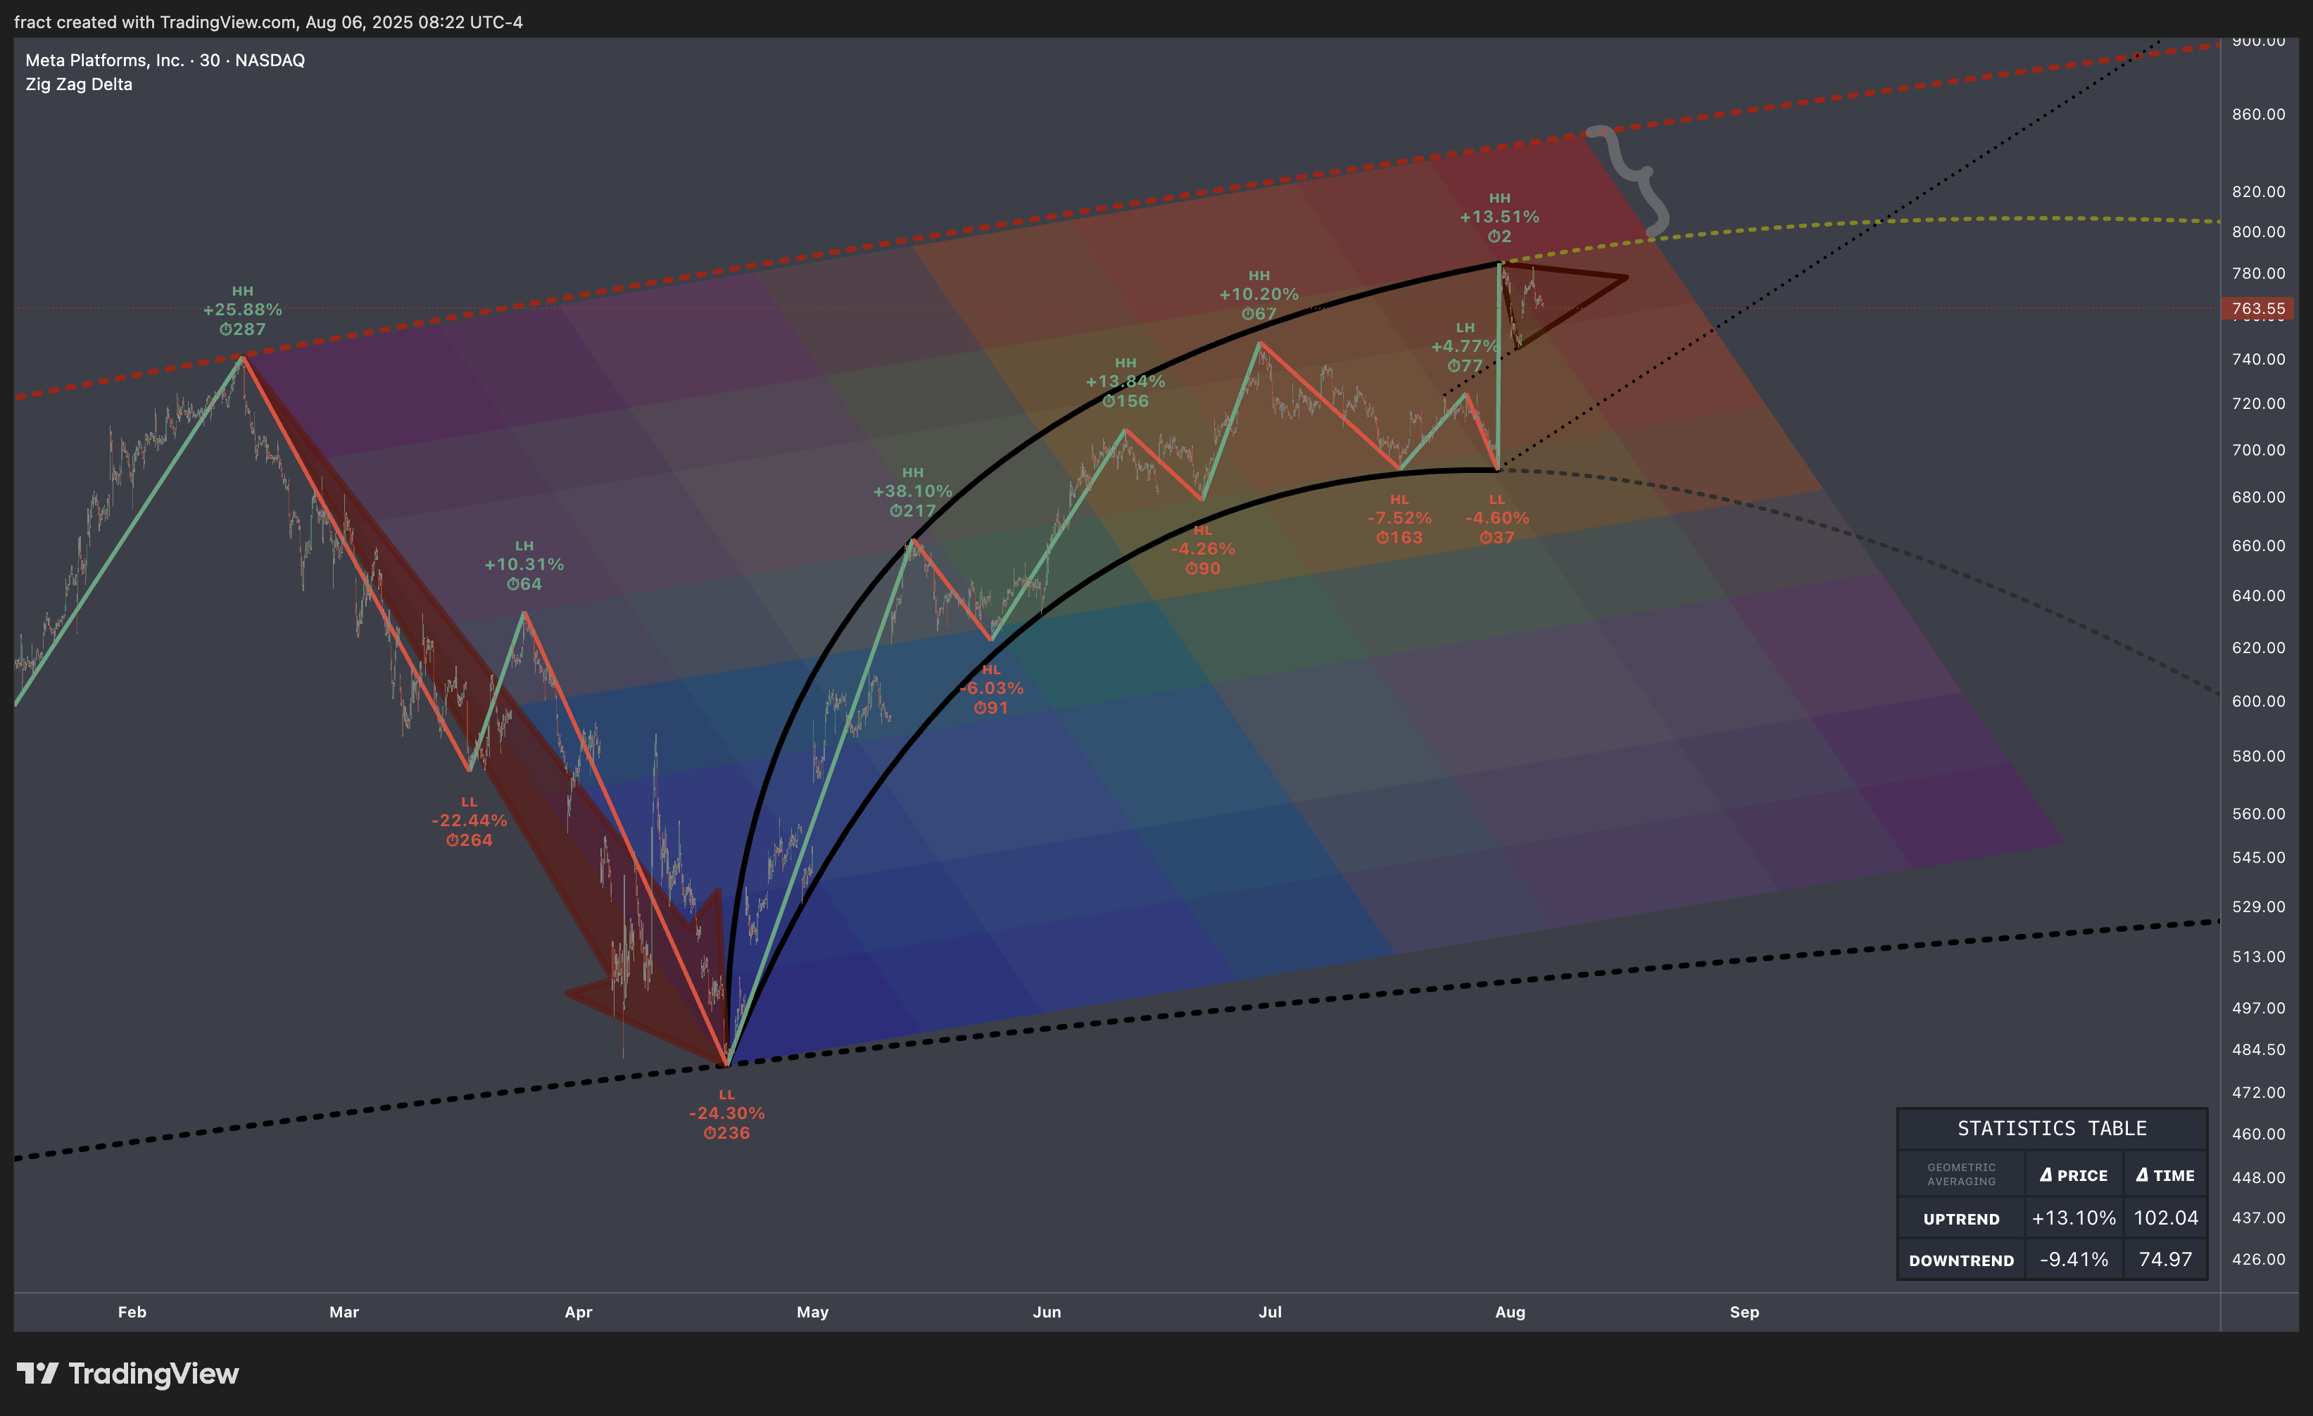
Task: Click the UPTREND row label
Action: click(1961, 1219)
